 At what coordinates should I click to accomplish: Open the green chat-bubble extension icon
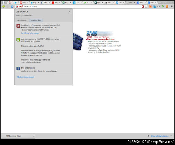tap(163, 6)
